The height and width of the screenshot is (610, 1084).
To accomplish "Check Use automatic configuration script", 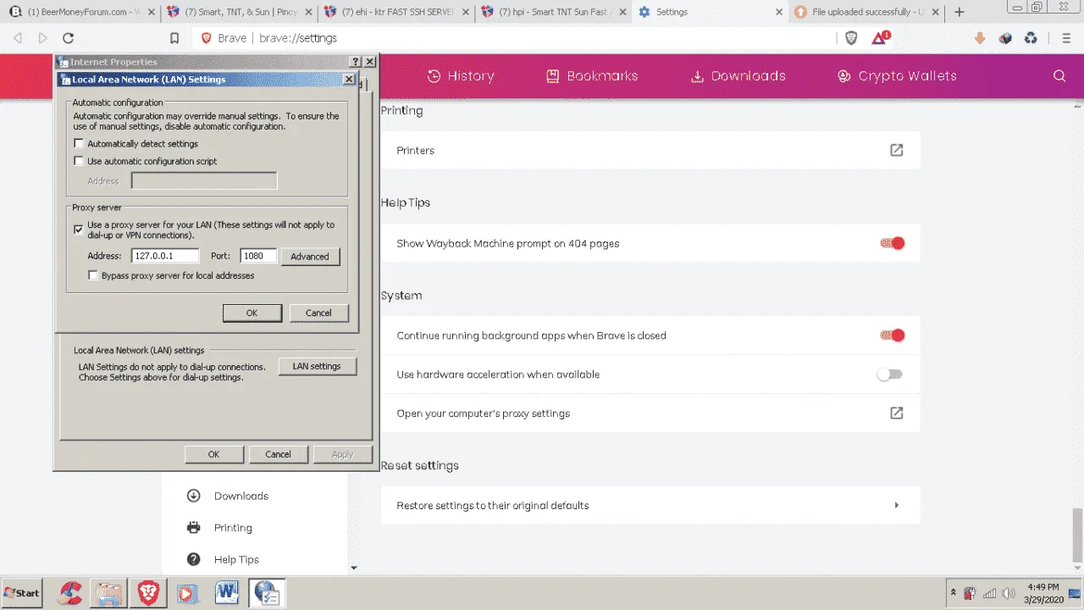I will (80, 161).
